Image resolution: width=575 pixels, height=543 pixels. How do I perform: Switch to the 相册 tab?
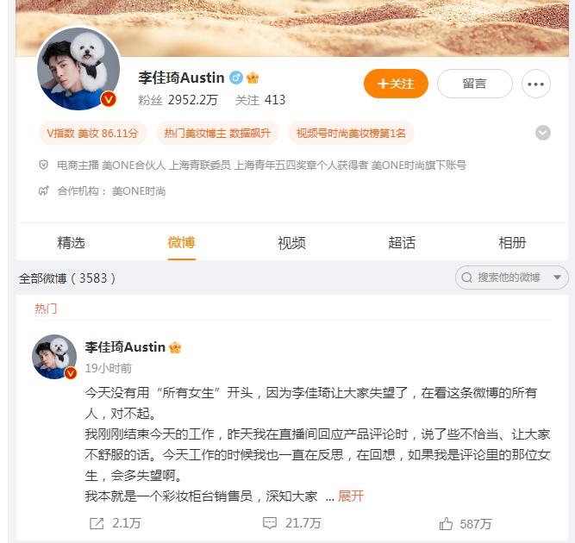tap(512, 243)
